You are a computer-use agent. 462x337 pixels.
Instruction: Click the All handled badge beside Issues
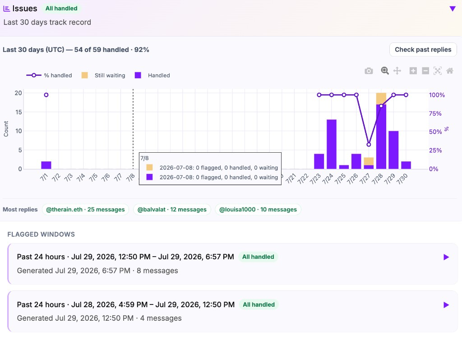pyautogui.click(x=61, y=8)
